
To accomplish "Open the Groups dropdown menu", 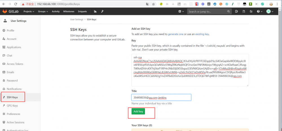I will tap(43, 11).
